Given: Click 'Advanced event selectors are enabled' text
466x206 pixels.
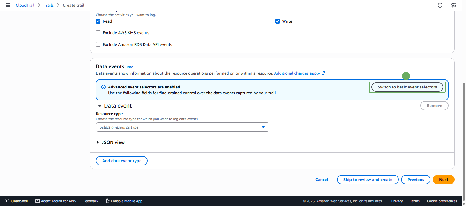Looking at the screenshot, I should tap(144, 87).
